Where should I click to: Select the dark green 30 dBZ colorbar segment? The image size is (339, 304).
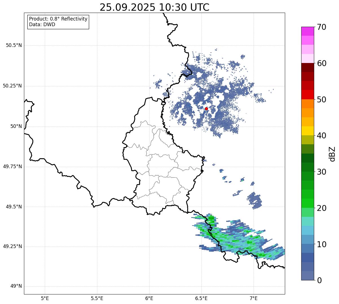(x=307, y=167)
